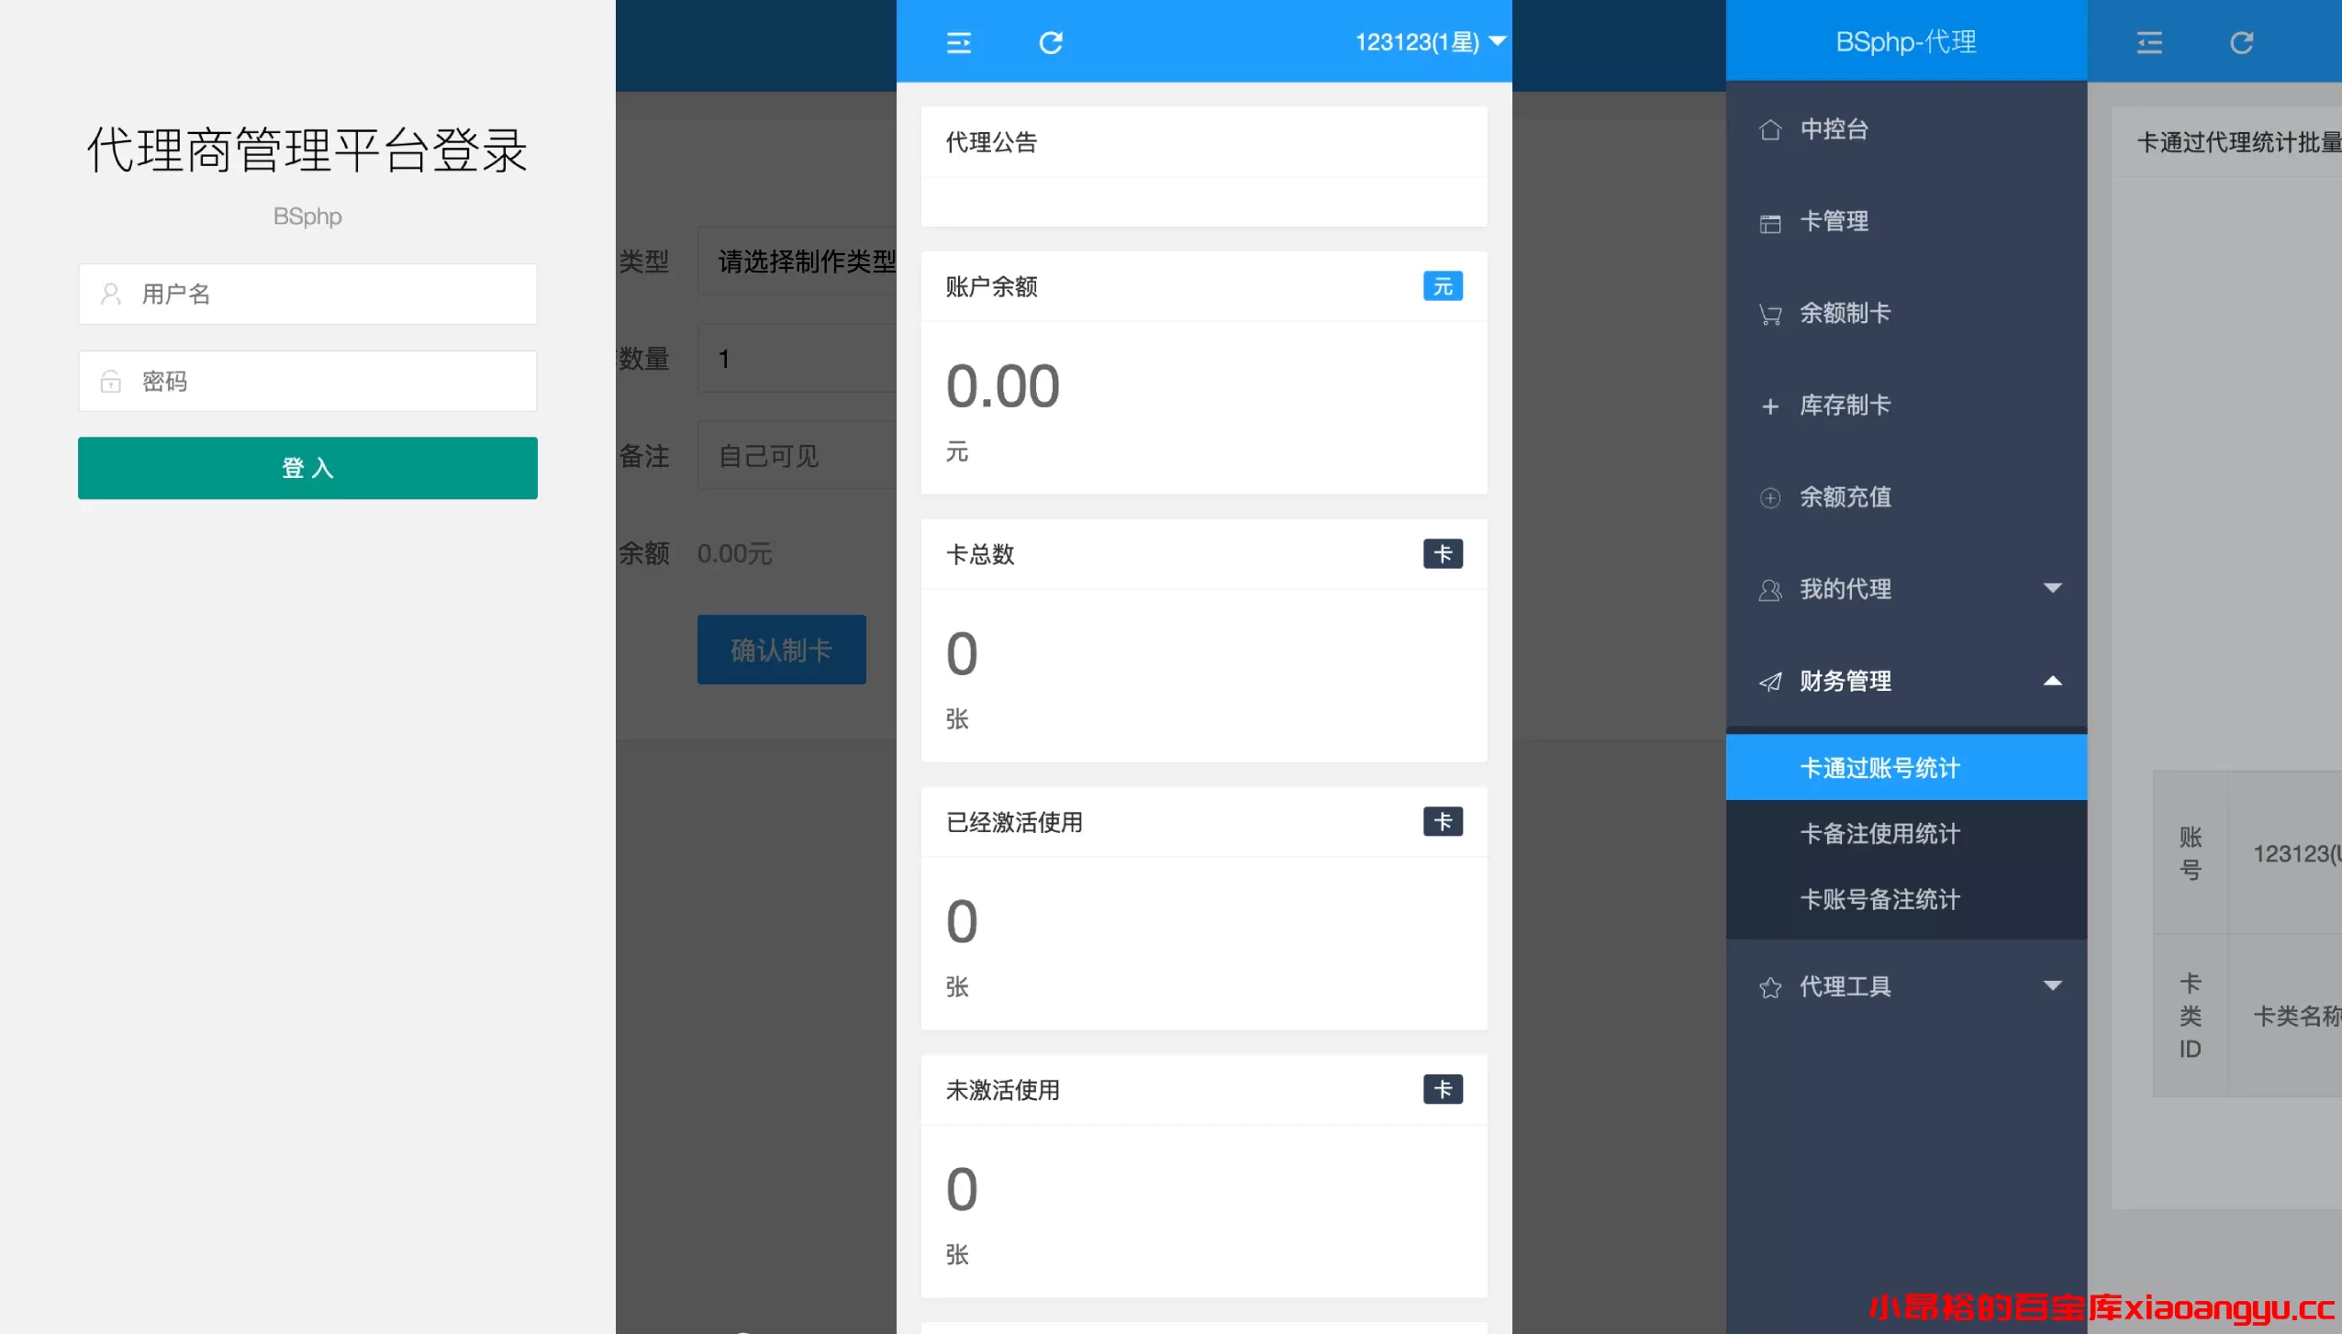Viewport: 2342px width, 1334px height.
Task: Click the 用户名 username input field
Action: tap(307, 294)
